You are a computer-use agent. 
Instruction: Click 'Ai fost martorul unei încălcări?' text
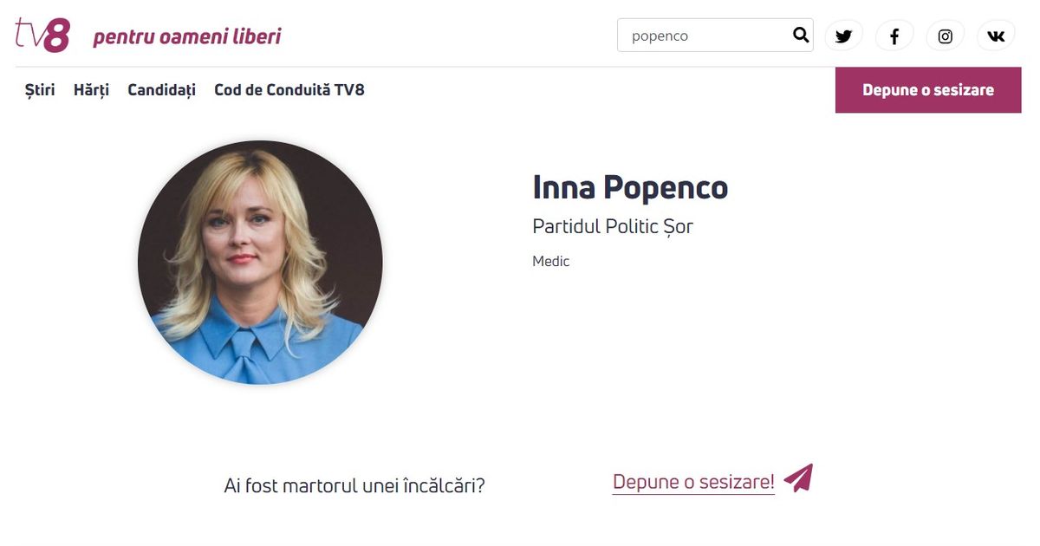[x=354, y=485]
